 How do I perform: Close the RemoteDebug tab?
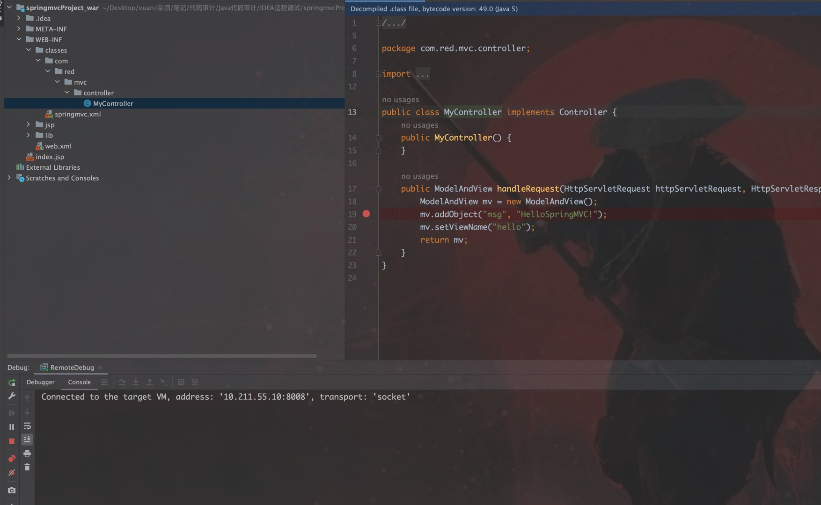(x=100, y=368)
